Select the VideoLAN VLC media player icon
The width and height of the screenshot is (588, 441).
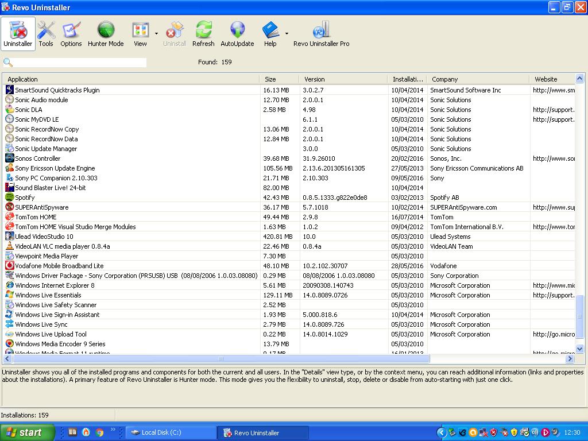[x=9, y=246]
